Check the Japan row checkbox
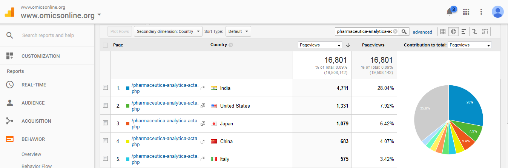508x168 pixels. point(105,123)
